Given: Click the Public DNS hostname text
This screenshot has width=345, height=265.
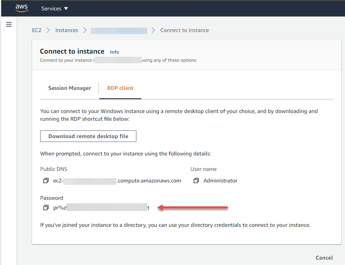Looking at the screenshot, I should point(117,181).
